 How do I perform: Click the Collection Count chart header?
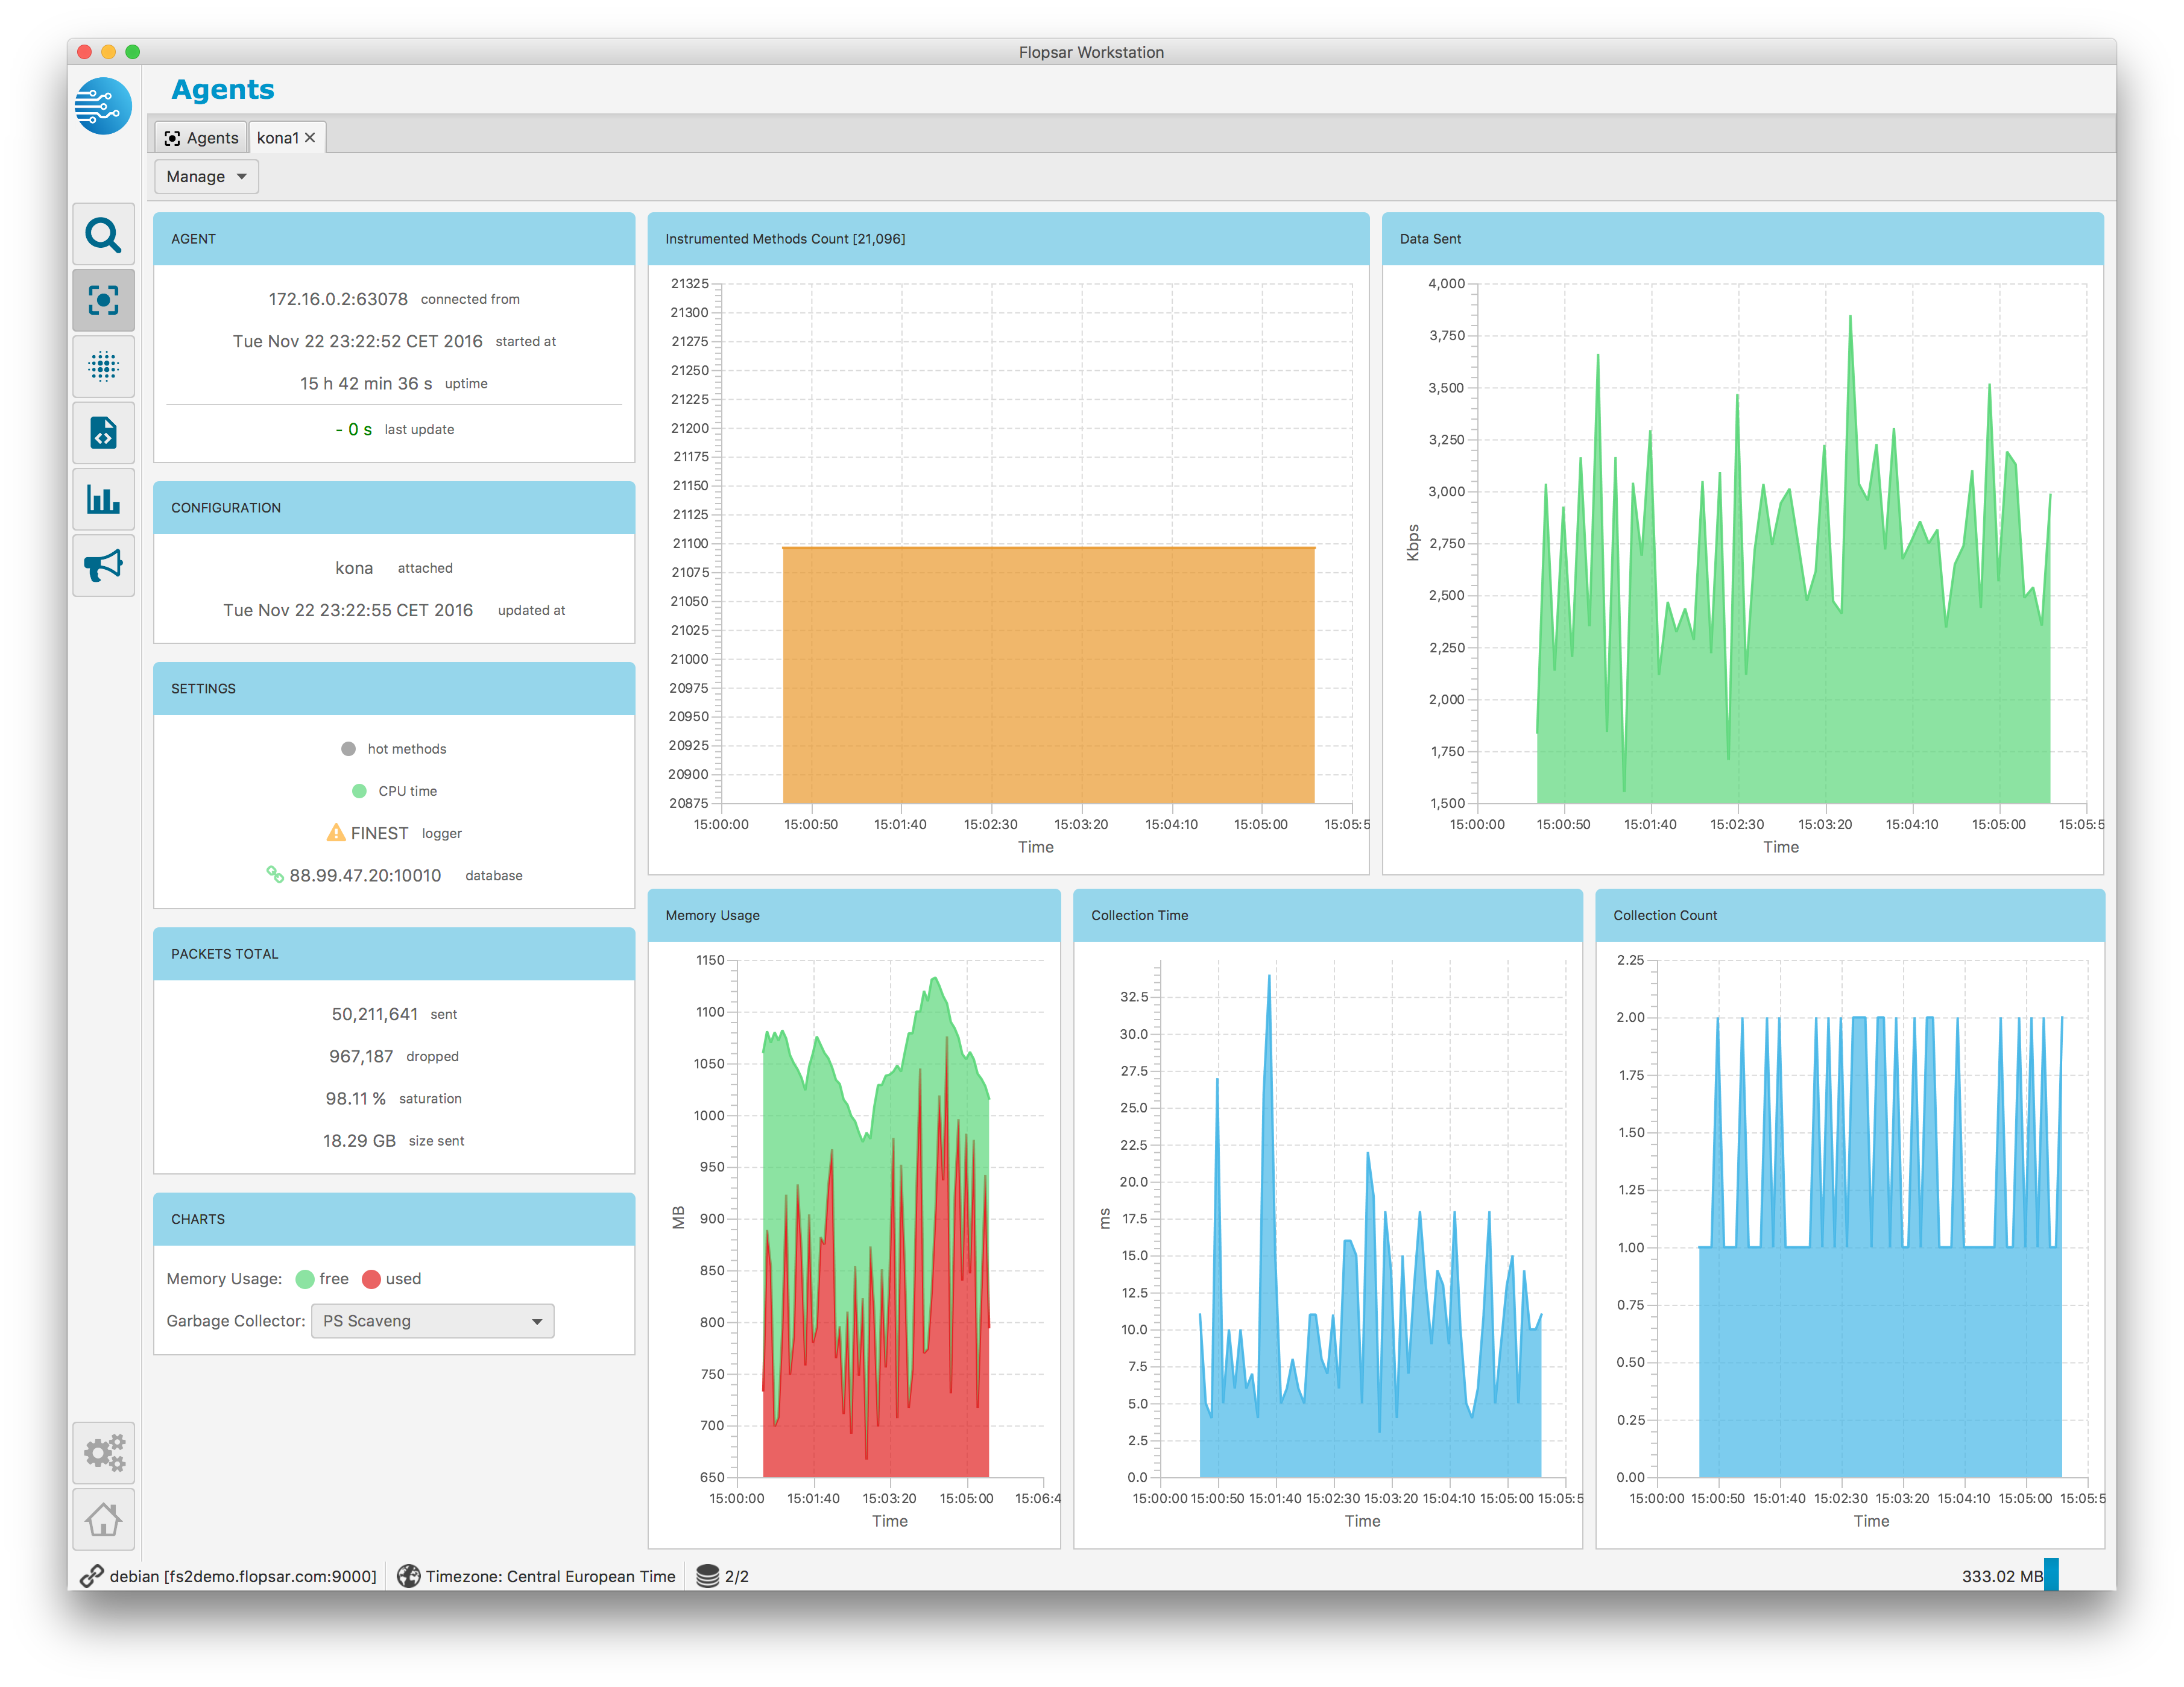tap(1849, 915)
